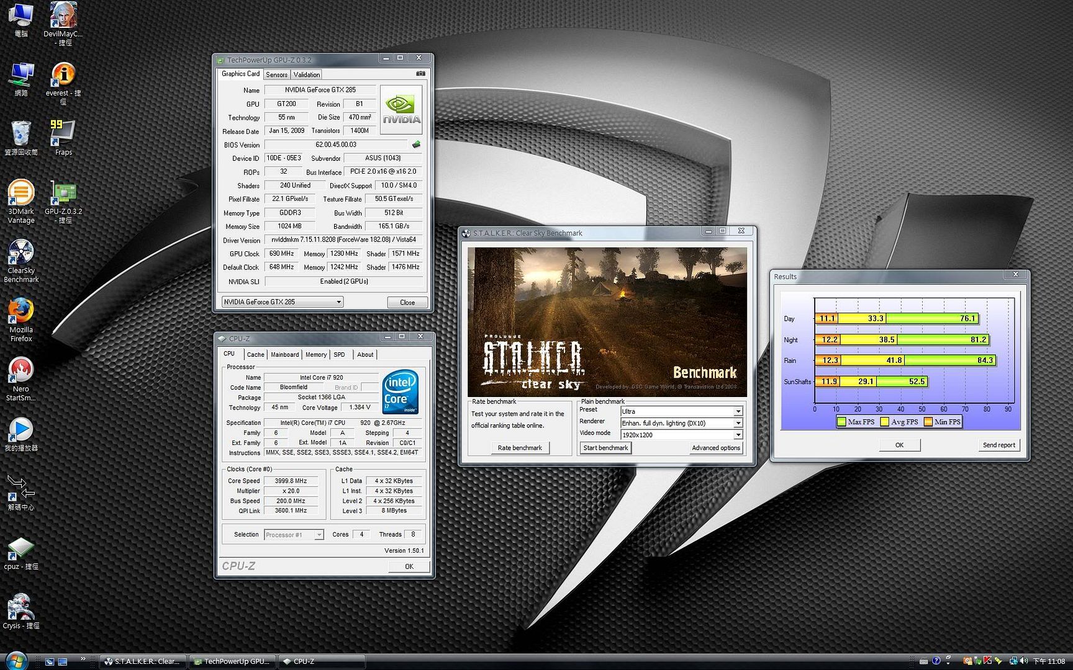Expand the Renderer dropdown
The image size is (1073, 670).
pos(738,423)
